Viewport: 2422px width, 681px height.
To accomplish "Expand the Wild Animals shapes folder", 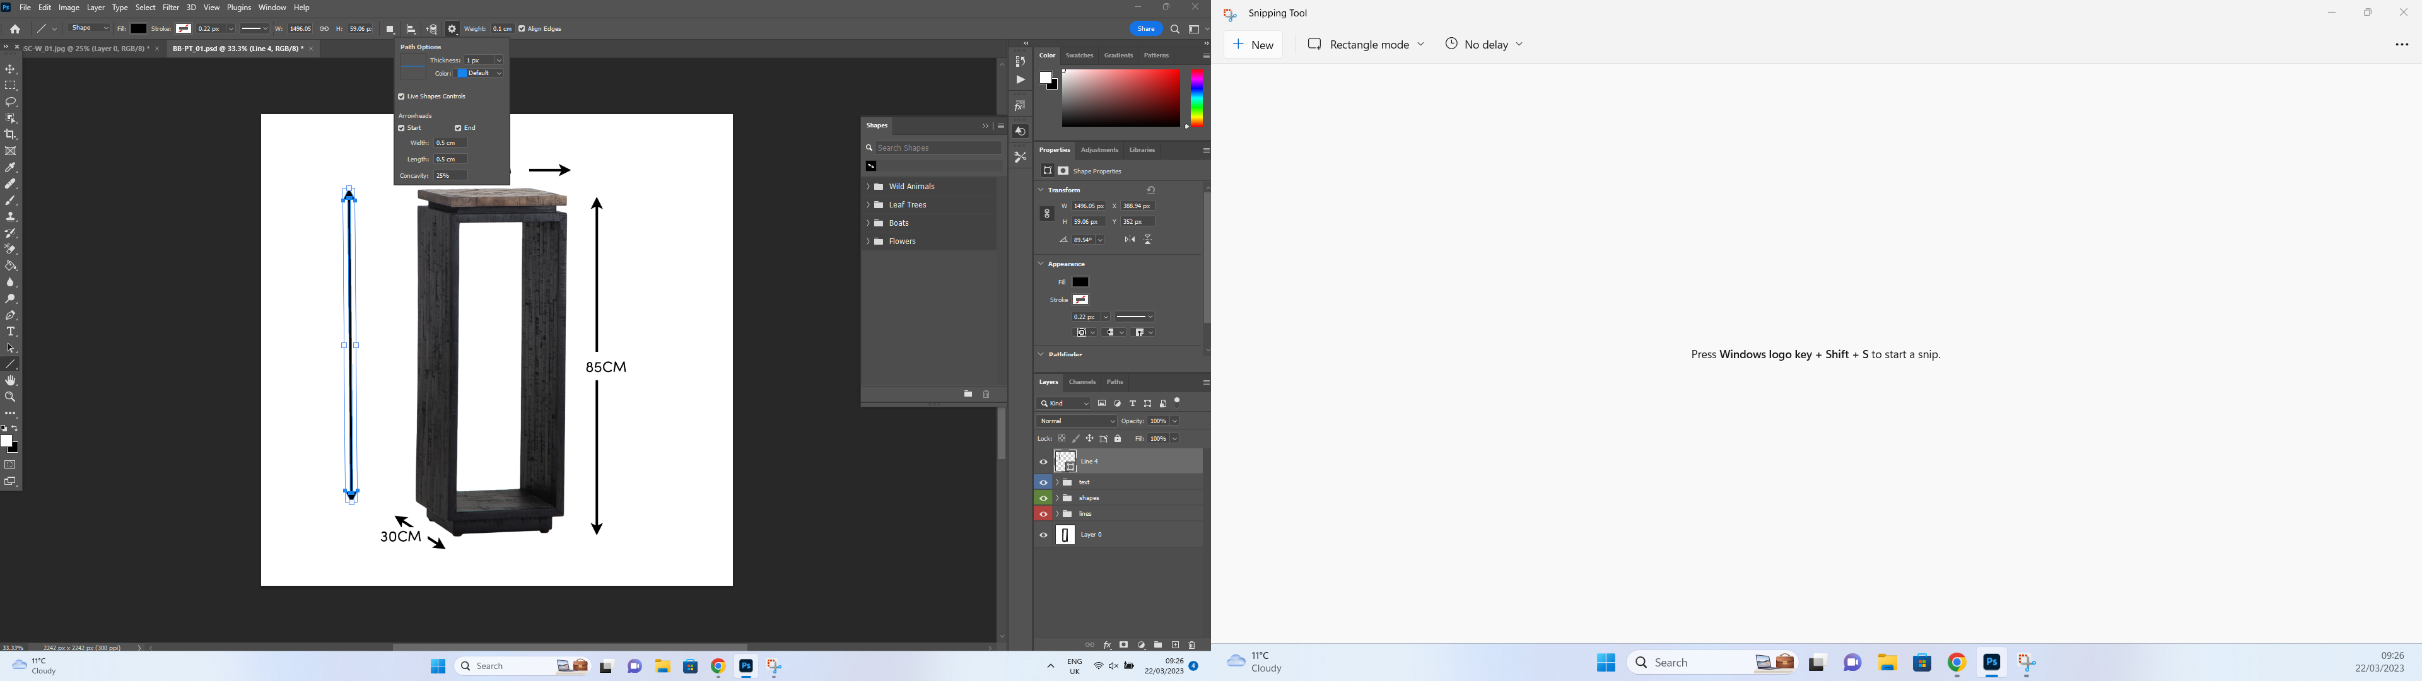I will (868, 186).
